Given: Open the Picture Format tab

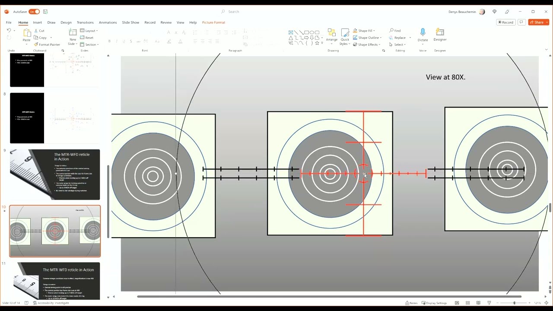Looking at the screenshot, I should pos(213,22).
